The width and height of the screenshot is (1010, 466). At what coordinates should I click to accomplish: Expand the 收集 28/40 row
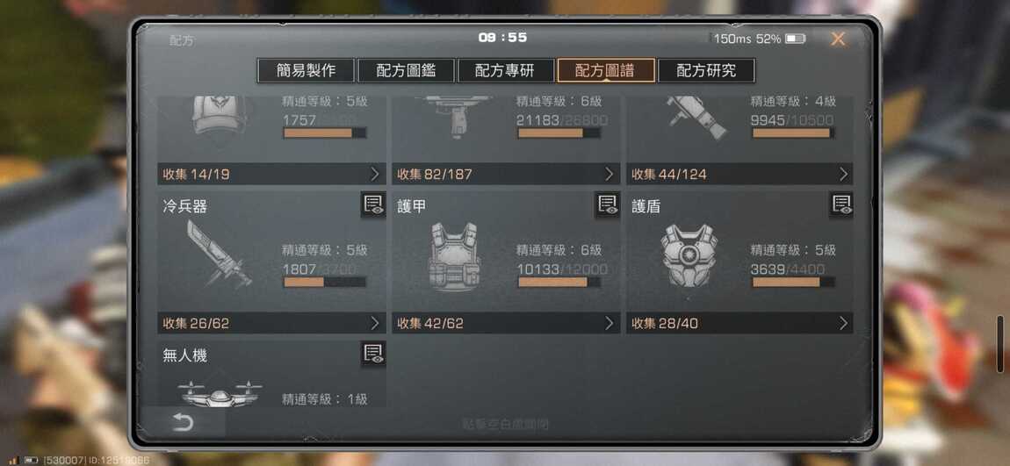[739, 323]
